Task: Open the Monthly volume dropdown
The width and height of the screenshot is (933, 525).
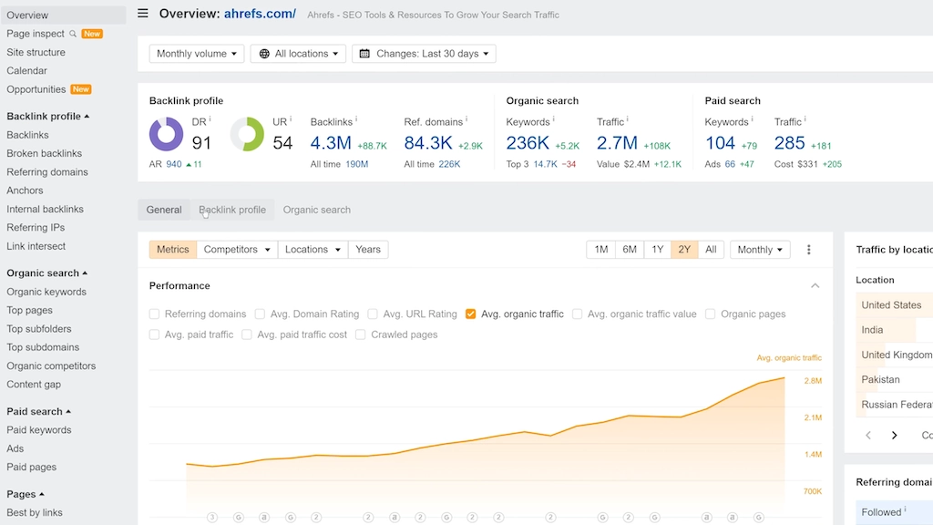Action: (197, 54)
